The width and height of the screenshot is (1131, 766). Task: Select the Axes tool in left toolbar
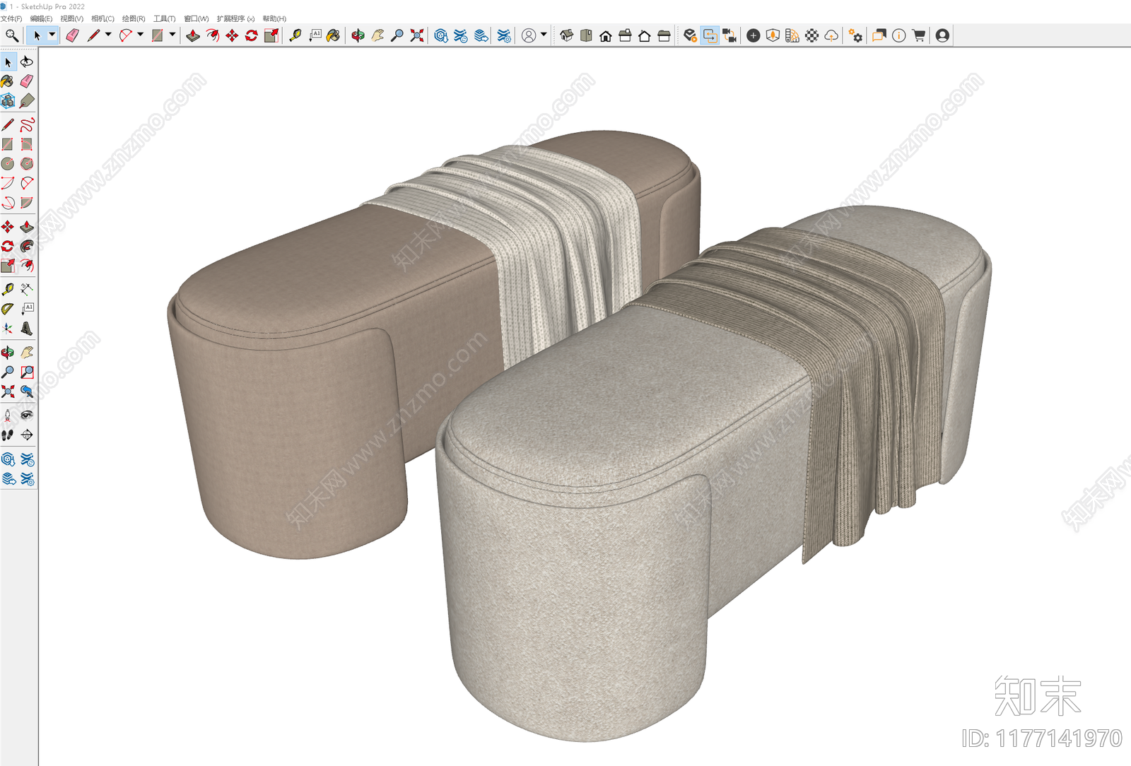tap(8, 329)
